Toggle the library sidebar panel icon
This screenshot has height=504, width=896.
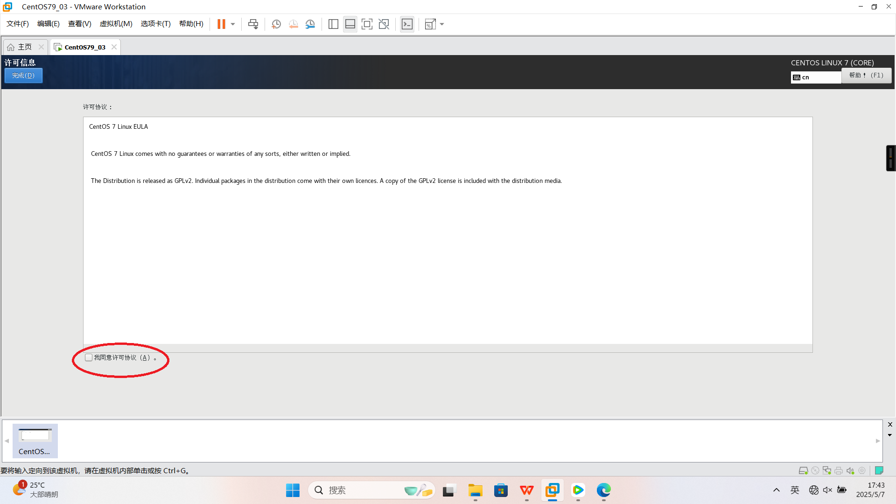tap(333, 24)
